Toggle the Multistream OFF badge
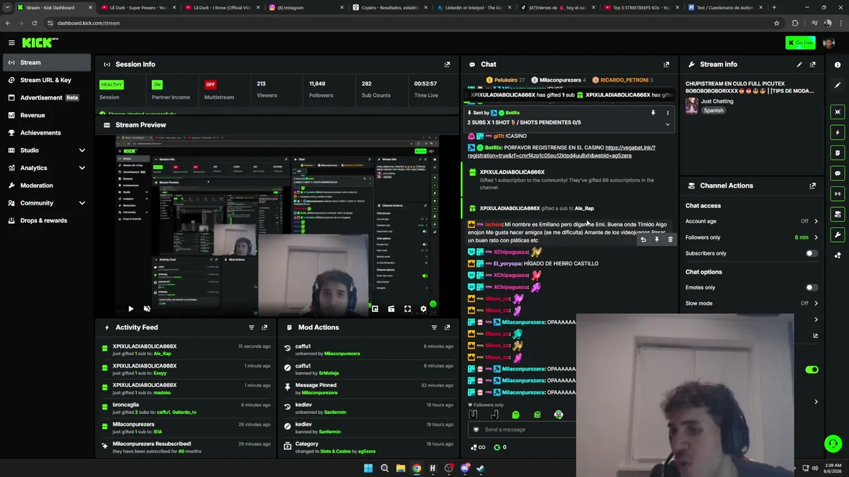 pyautogui.click(x=210, y=85)
